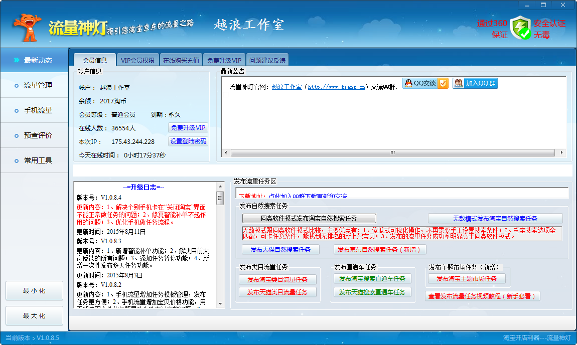The height and width of the screenshot is (345, 577).
Task: Click 发布淘宝类目流量任务 button
Action: coord(277,279)
